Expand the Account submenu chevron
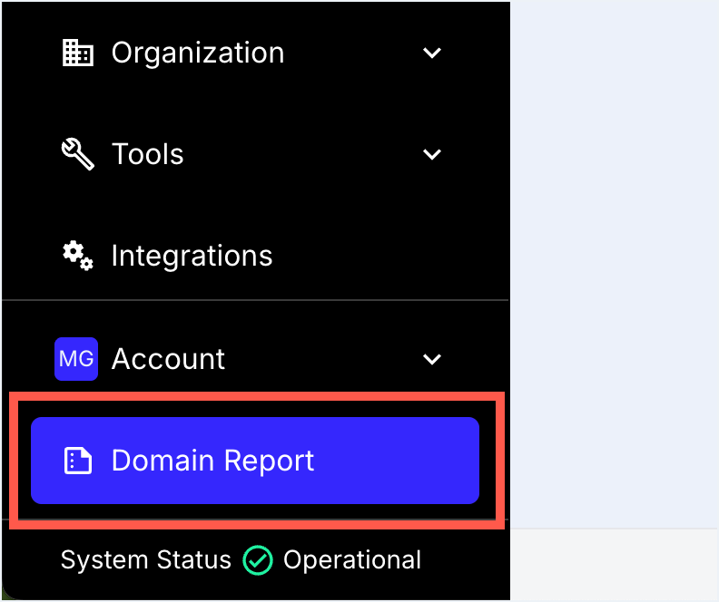 [x=432, y=359]
